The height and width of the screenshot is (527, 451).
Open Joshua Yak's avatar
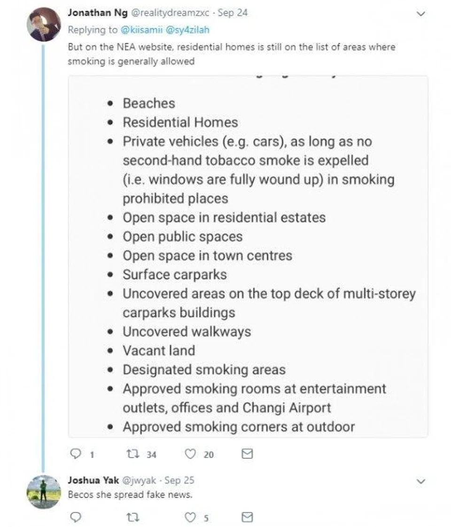tap(43, 491)
